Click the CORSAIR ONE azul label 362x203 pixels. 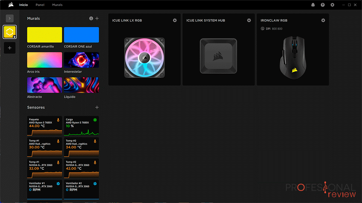[x=78, y=47]
